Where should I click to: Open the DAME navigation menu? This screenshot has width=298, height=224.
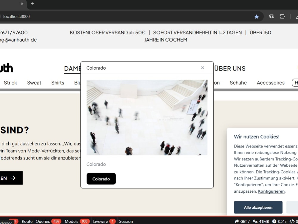(72, 69)
